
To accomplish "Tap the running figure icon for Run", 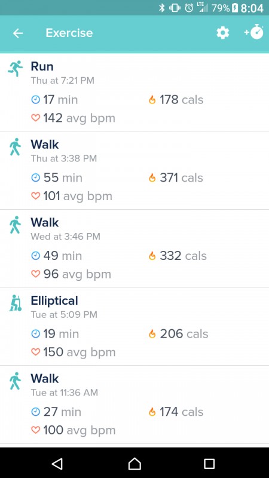I will (x=16, y=69).
